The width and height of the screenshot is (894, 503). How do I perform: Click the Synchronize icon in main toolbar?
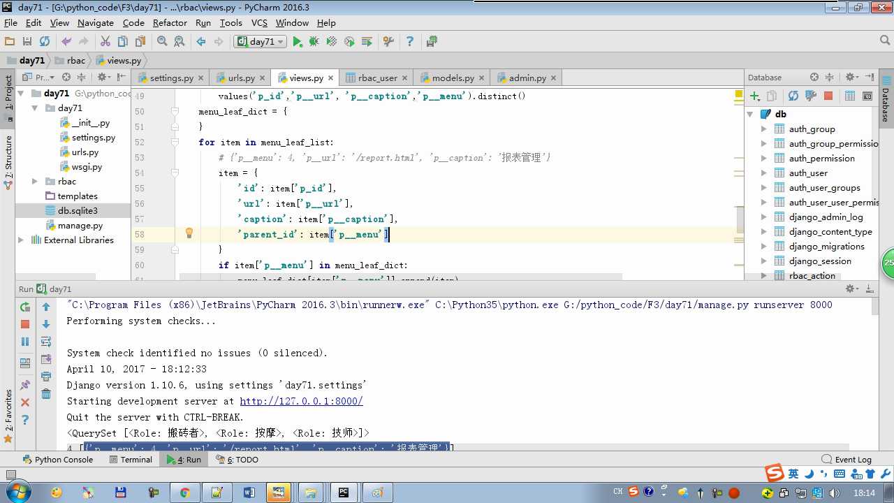click(x=45, y=42)
